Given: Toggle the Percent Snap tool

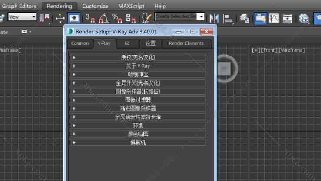Looking at the screenshot, I should pos(117,18).
